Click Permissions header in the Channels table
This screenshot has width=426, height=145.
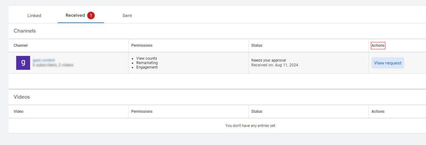(142, 45)
